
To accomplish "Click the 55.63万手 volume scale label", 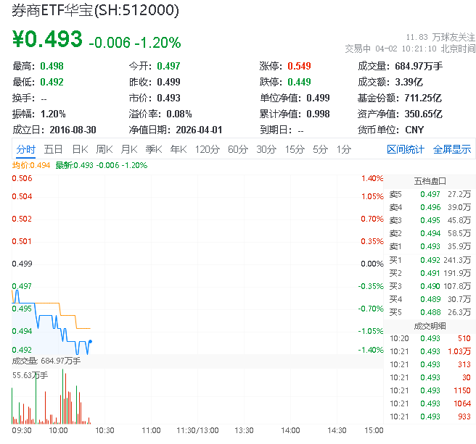I will click(30, 375).
